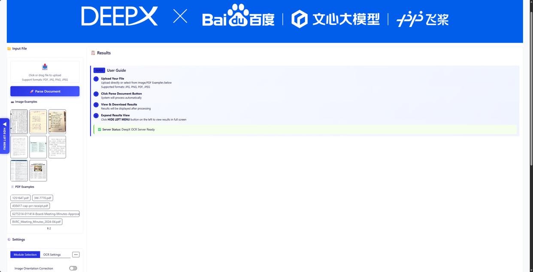Load the 3M-7770.pdf example
The height and width of the screenshot is (272, 533).
[x=42, y=198]
